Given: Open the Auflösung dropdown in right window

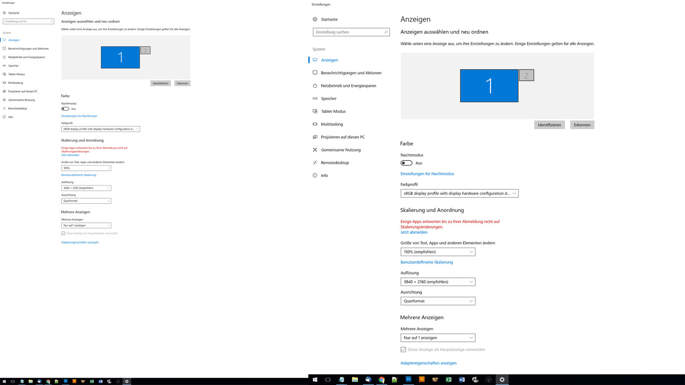Looking at the screenshot, I should [438, 282].
